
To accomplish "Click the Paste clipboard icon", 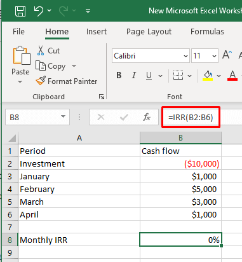I will coord(21,55).
